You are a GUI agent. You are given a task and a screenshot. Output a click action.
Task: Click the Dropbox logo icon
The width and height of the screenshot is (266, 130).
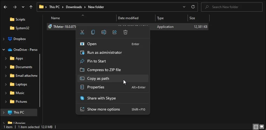10,39
